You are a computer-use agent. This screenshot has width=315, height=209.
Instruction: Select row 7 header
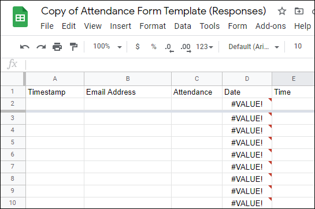pos(13,167)
